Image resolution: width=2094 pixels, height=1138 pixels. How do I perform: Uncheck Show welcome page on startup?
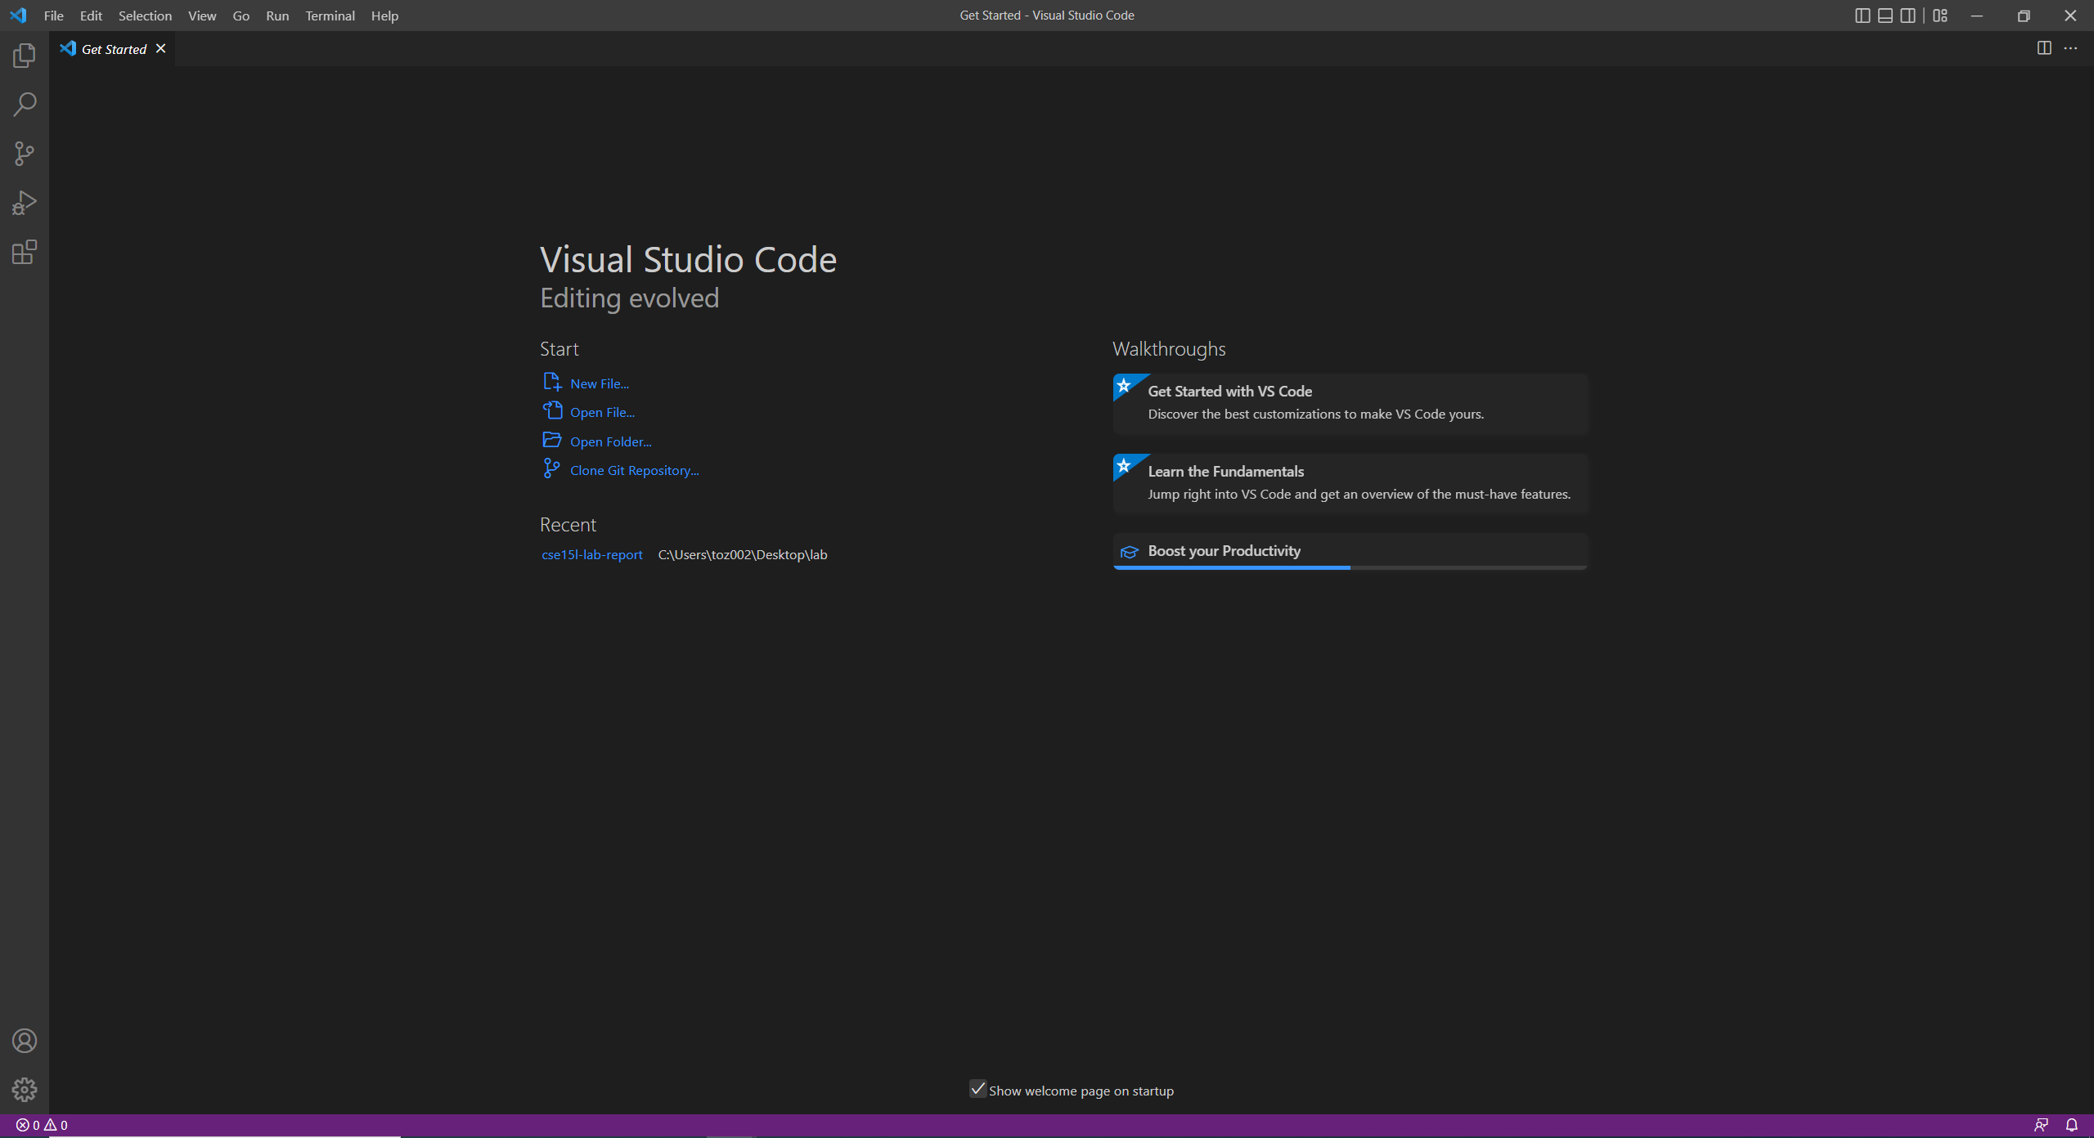click(x=977, y=1089)
